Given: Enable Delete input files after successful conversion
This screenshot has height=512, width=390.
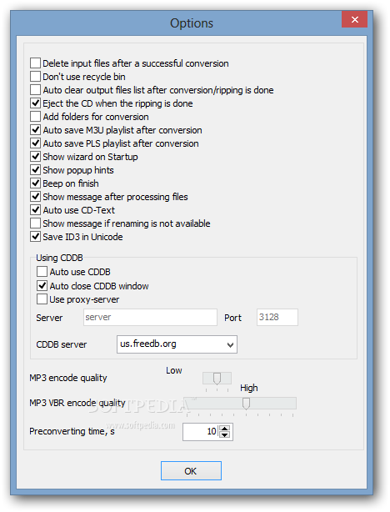Looking at the screenshot, I should (35, 63).
